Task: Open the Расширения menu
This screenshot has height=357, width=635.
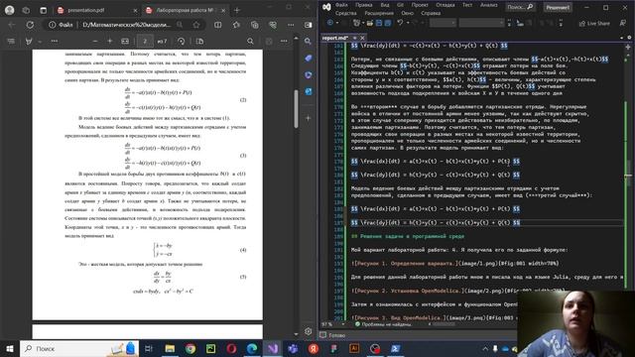Action: pyautogui.click(x=379, y=13)
